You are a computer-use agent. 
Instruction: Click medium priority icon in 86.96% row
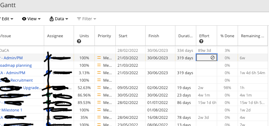coord(99,95)
